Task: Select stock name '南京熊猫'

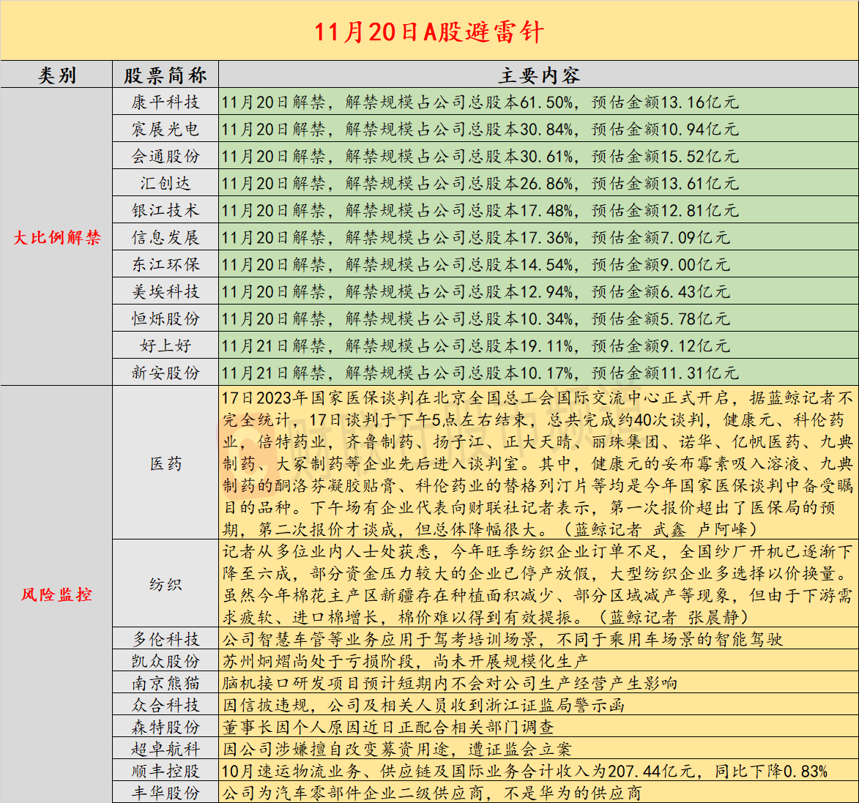Action: pyautogui.click(x=166, y=682)
